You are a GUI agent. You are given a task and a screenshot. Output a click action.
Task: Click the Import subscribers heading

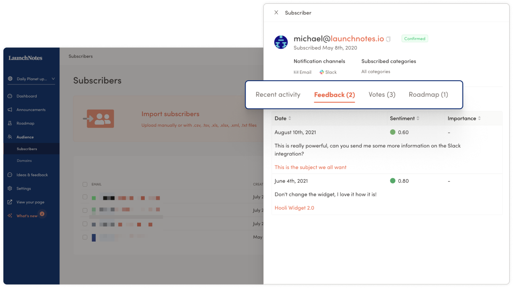click(x=170, y=114)
